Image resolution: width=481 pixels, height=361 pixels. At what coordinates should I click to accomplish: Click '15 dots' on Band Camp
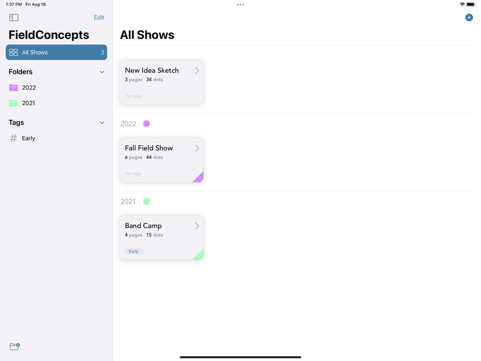point(154,235)
